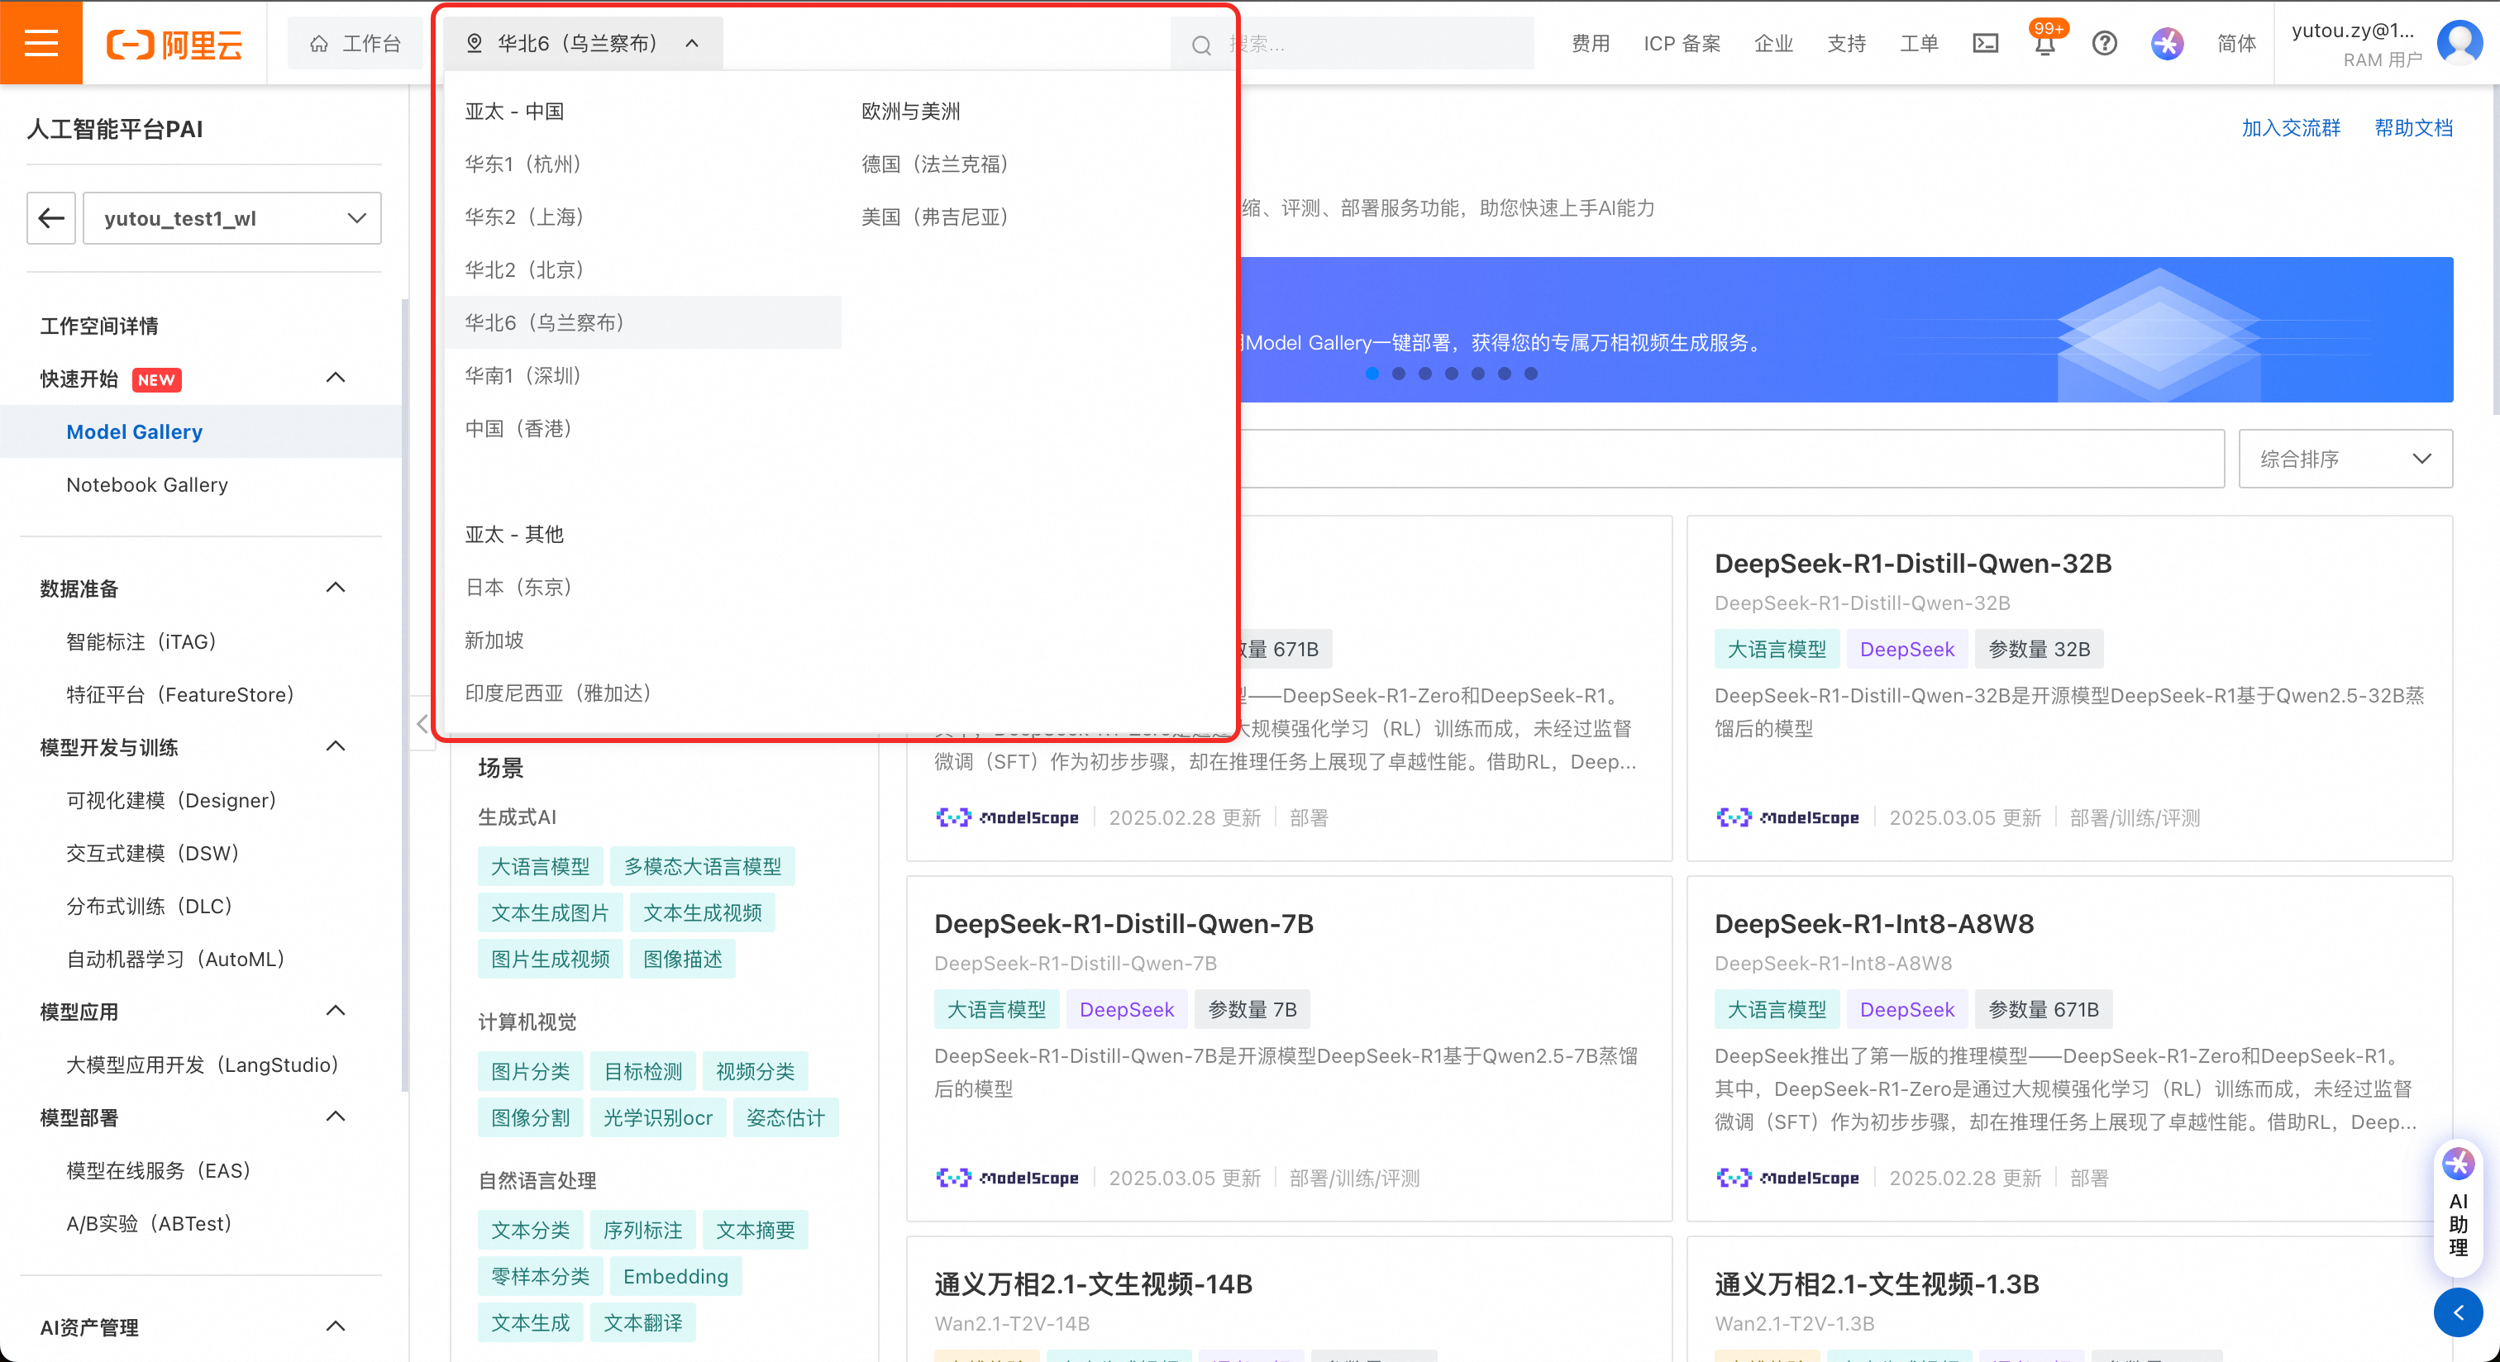Toggle the 大语言模型 scene filter tag

540,866
